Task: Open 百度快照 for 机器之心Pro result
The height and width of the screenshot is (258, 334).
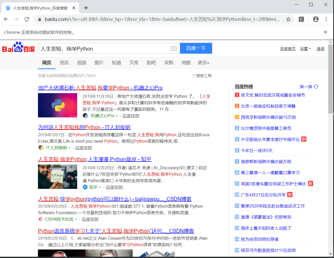Action: [x=131, y=116]
